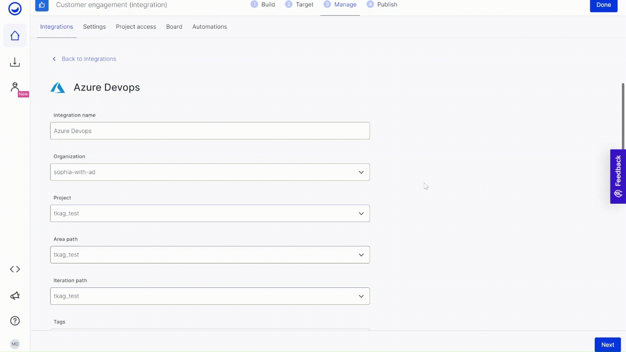The height and width of the screenshot is (352, 626).
Task: Open the Feedback side panel
Action: [x=618, y=176]
